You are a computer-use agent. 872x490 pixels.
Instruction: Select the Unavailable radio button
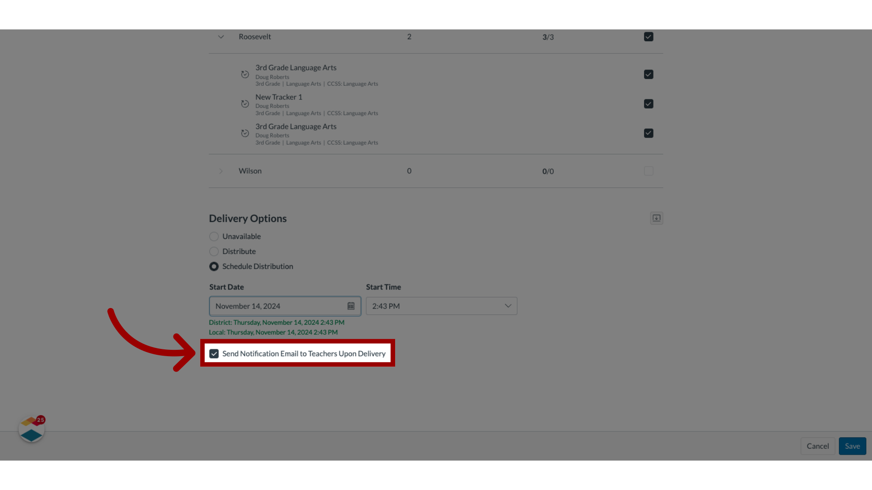[x=214, y=236]
